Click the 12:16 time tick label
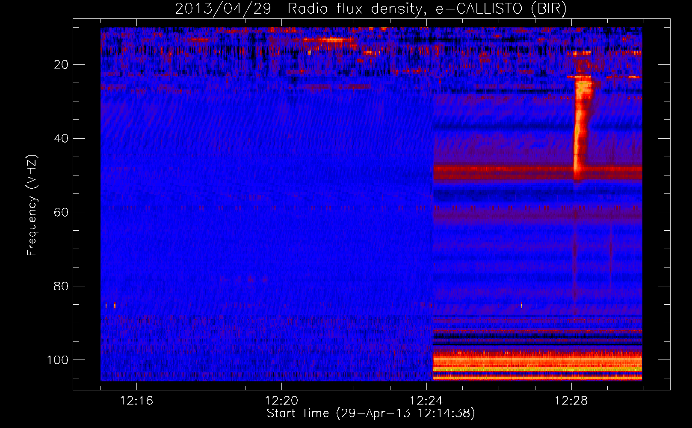 (x=136, y=401)
